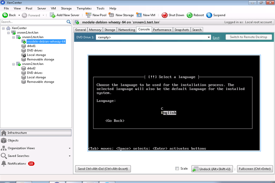The height and width of the screenshot is (183, 275).
Task: Open the Back history dropdown arrow
Action: click(x=19, y=15)
